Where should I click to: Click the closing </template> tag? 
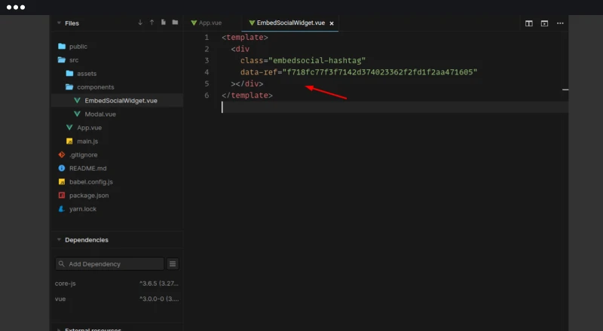[247, 96]
